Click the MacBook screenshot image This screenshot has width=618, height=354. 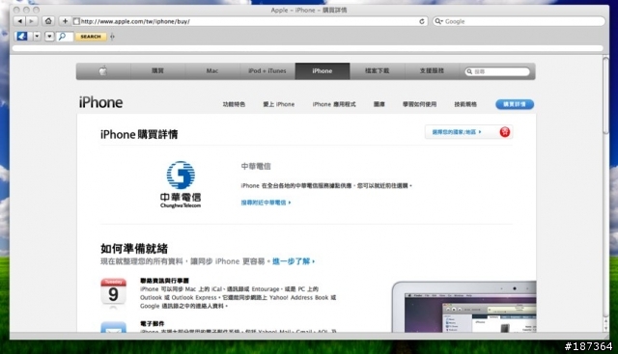463,307
